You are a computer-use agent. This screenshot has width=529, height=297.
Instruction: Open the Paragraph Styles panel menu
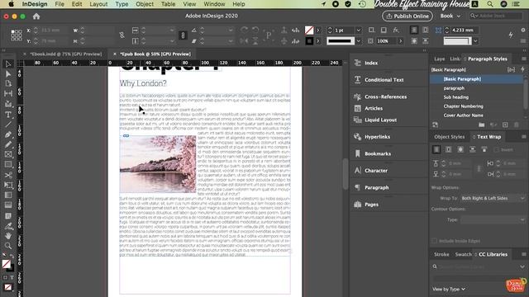523,59
